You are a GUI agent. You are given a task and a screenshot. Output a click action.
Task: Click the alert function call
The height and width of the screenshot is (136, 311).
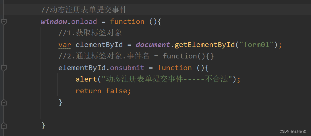click(x=86, y=79)
